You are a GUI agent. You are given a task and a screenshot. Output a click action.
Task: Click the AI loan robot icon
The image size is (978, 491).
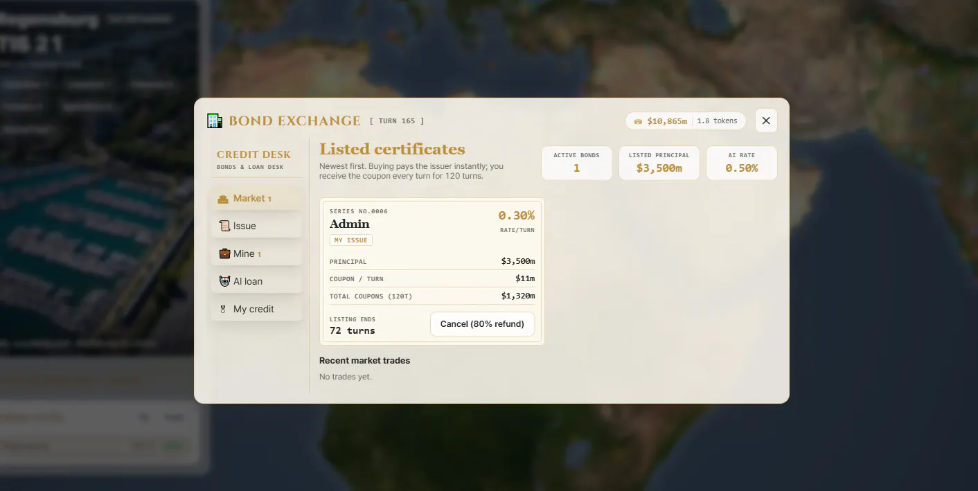pyautogui.click(x=224, y=281)
